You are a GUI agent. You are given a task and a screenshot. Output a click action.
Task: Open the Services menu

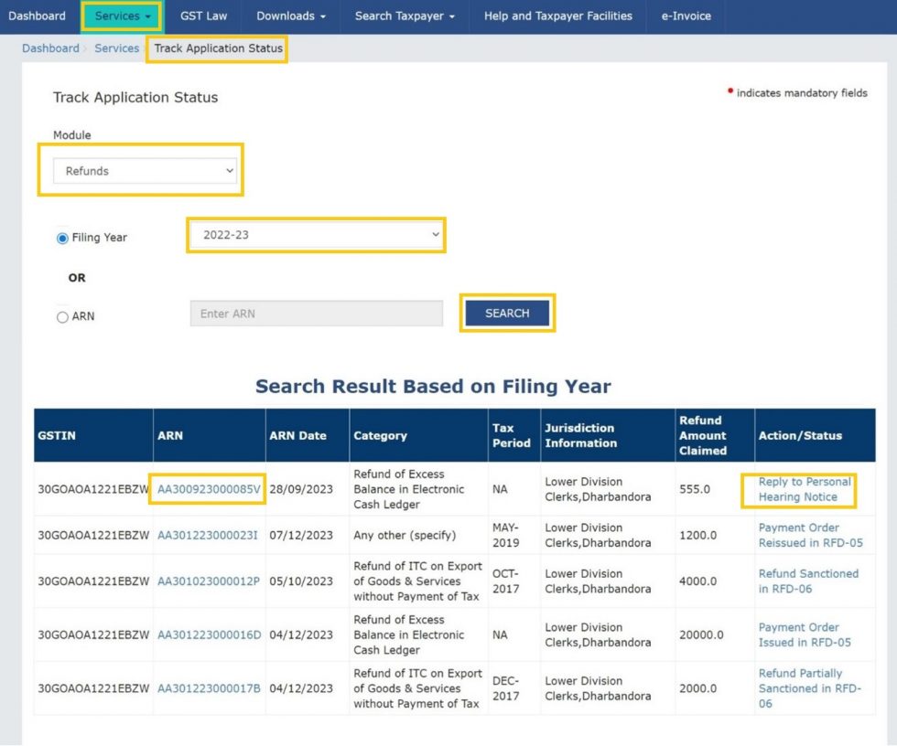[120, 16]
